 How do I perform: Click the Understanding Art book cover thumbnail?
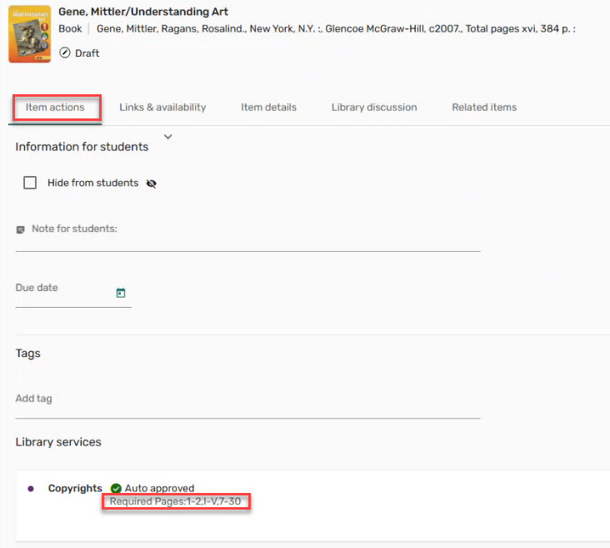click(x=29, y=34)
